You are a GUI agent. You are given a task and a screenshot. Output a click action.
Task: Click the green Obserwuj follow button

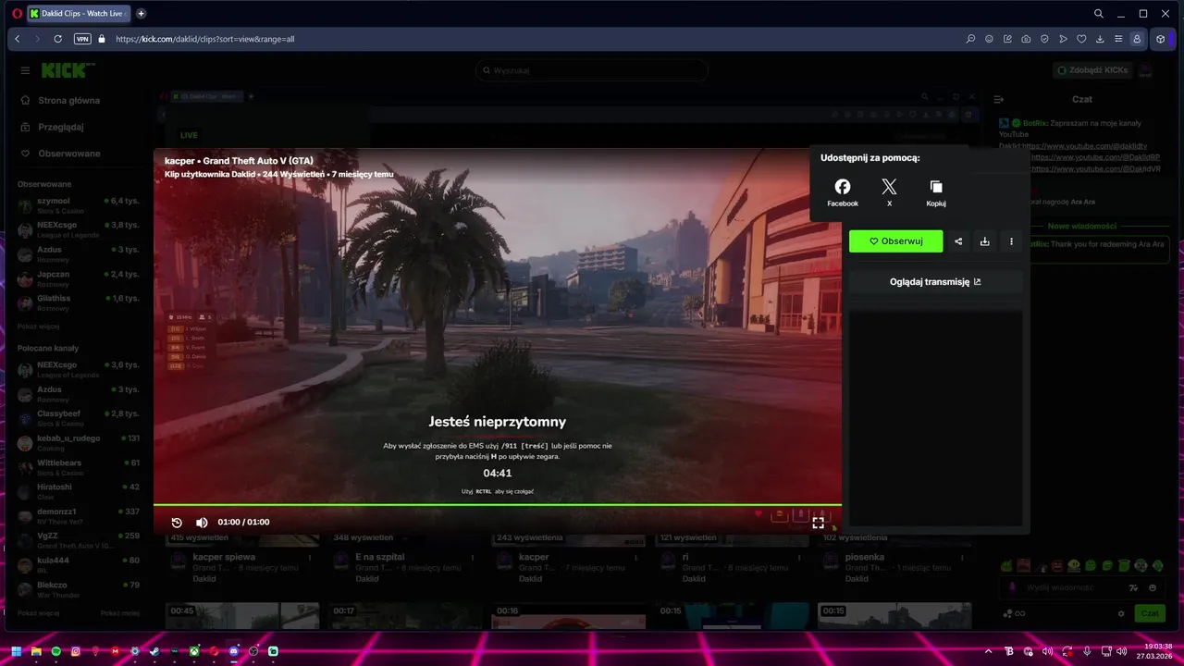pyautogui.click(x=896, y=241)
